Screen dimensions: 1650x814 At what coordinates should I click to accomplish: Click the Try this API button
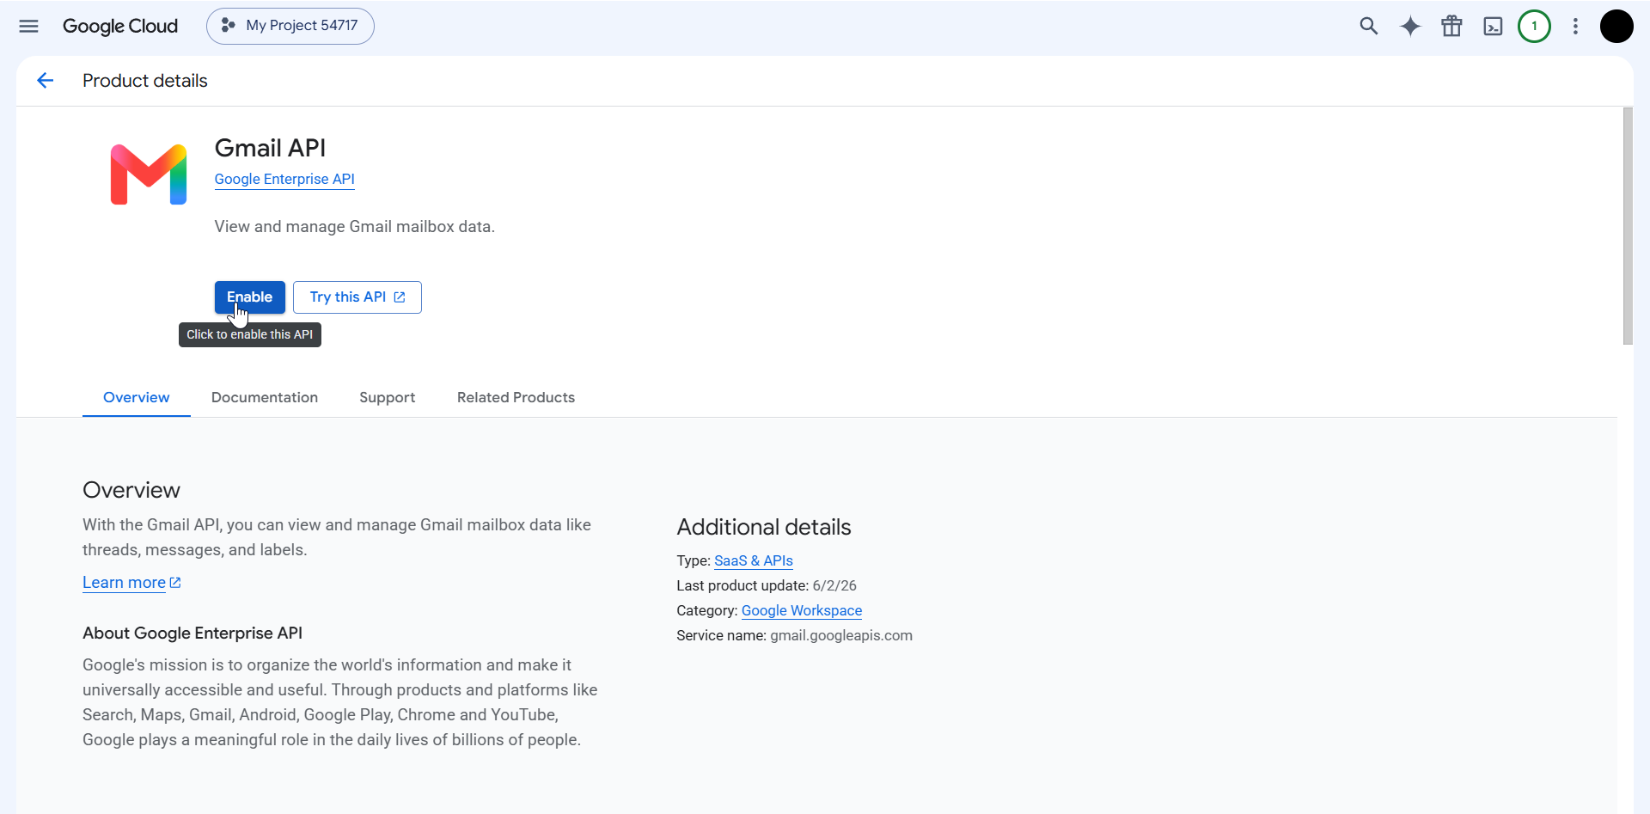pyautogui.click(x=357, y=297)
